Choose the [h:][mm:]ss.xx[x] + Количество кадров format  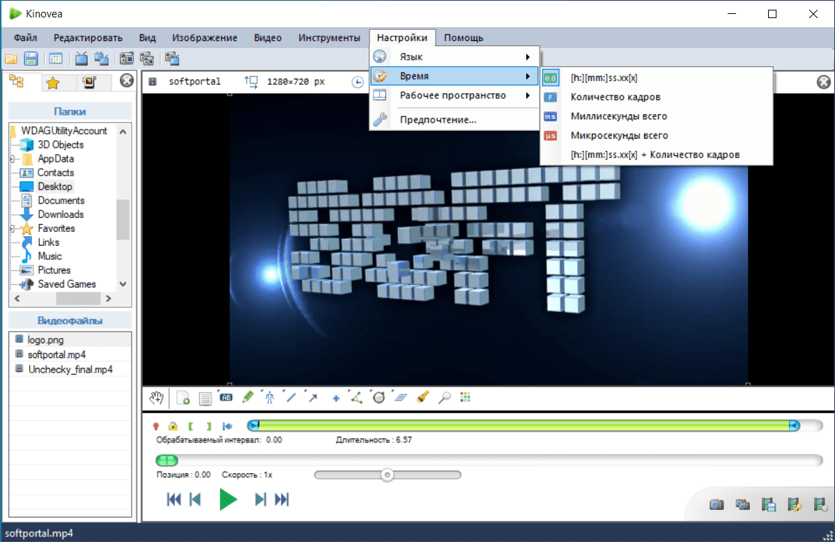pos(656,155)
